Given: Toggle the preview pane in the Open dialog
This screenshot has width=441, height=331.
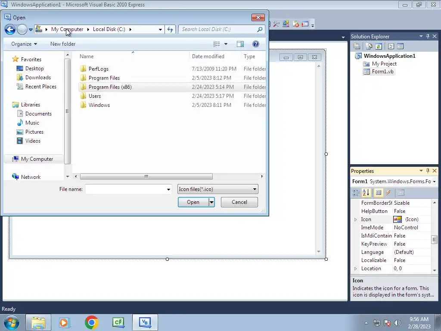Looking at the screenshot, I should [240, 44].
